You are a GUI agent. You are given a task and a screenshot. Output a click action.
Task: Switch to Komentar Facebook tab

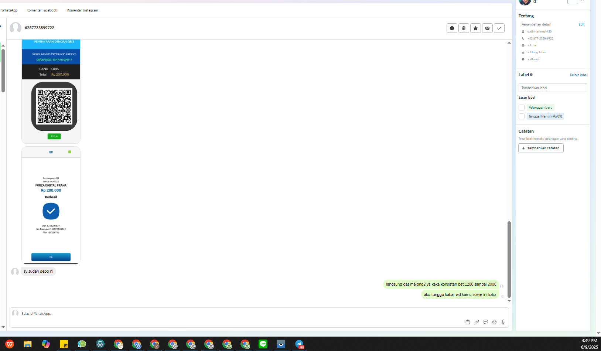pos(42,10)
